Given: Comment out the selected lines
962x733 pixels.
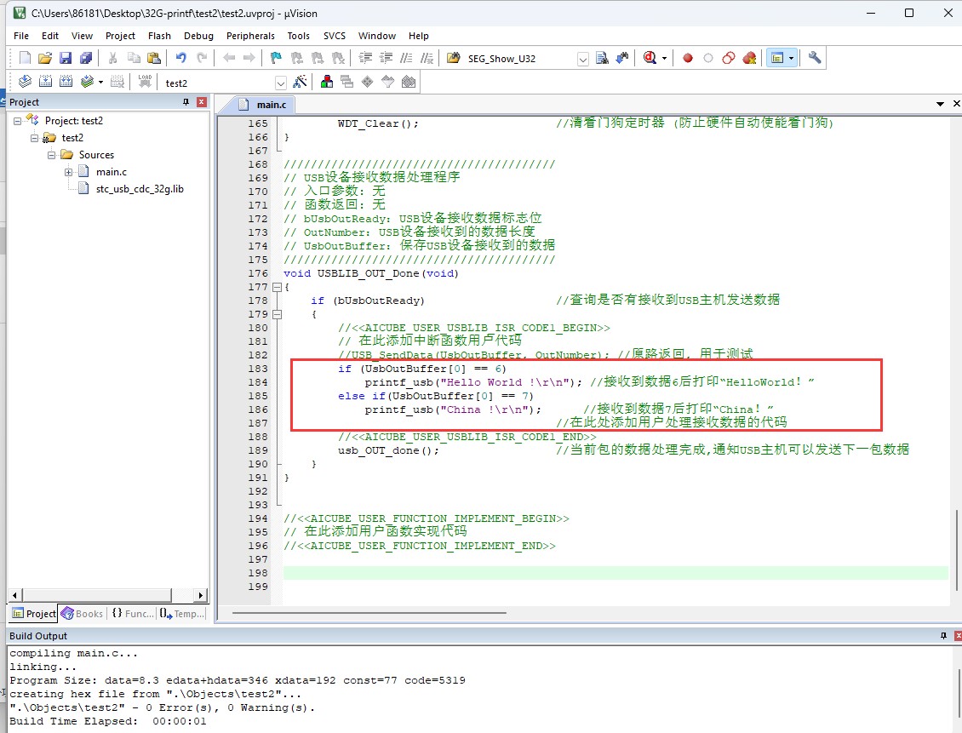Looking at the screenshot, I should pos(406,58).
